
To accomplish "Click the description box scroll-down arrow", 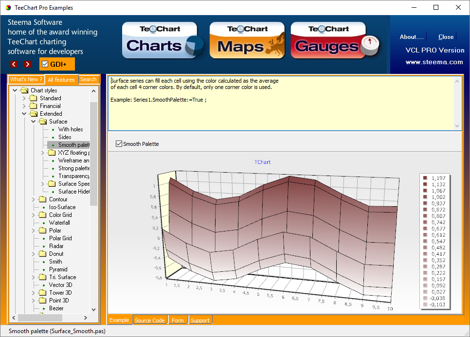I will [457, 126].
